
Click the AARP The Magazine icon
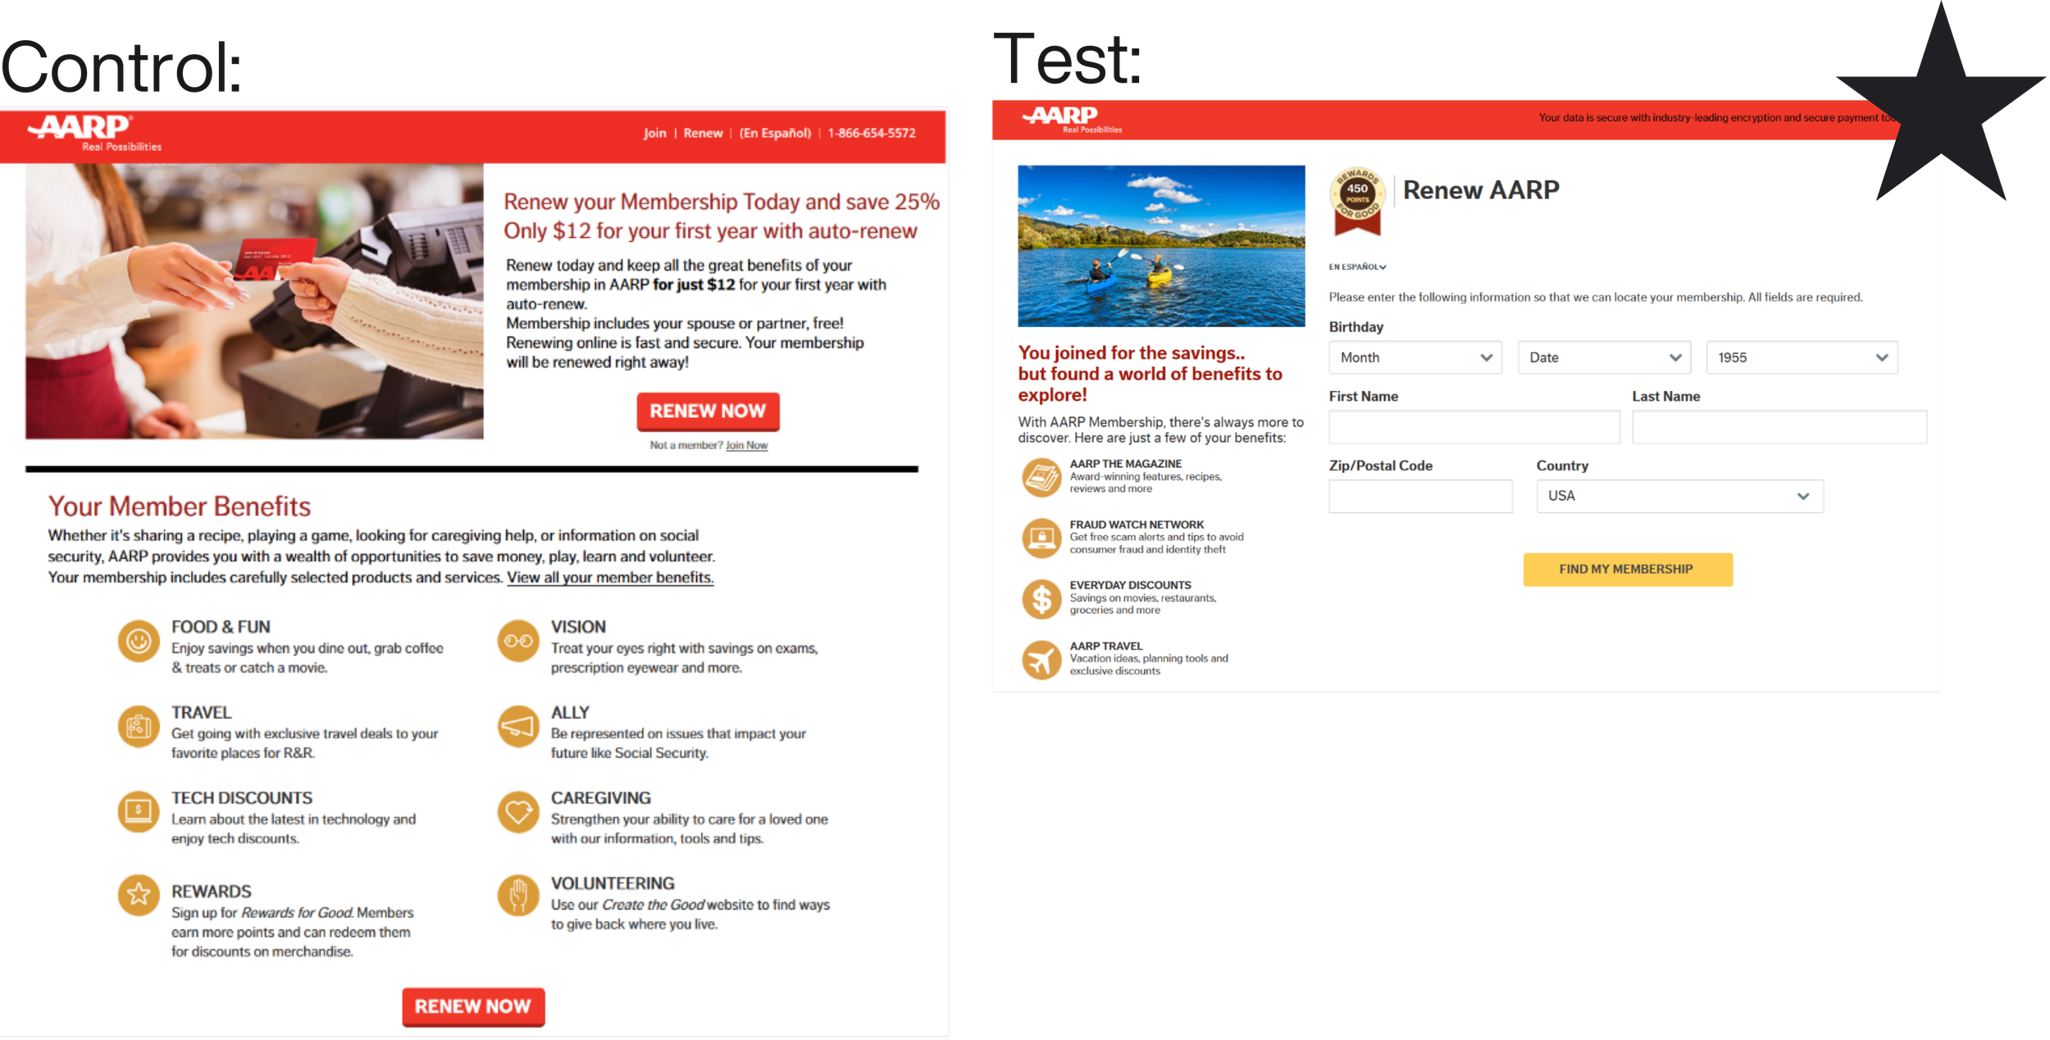(x=1041, y=478)
